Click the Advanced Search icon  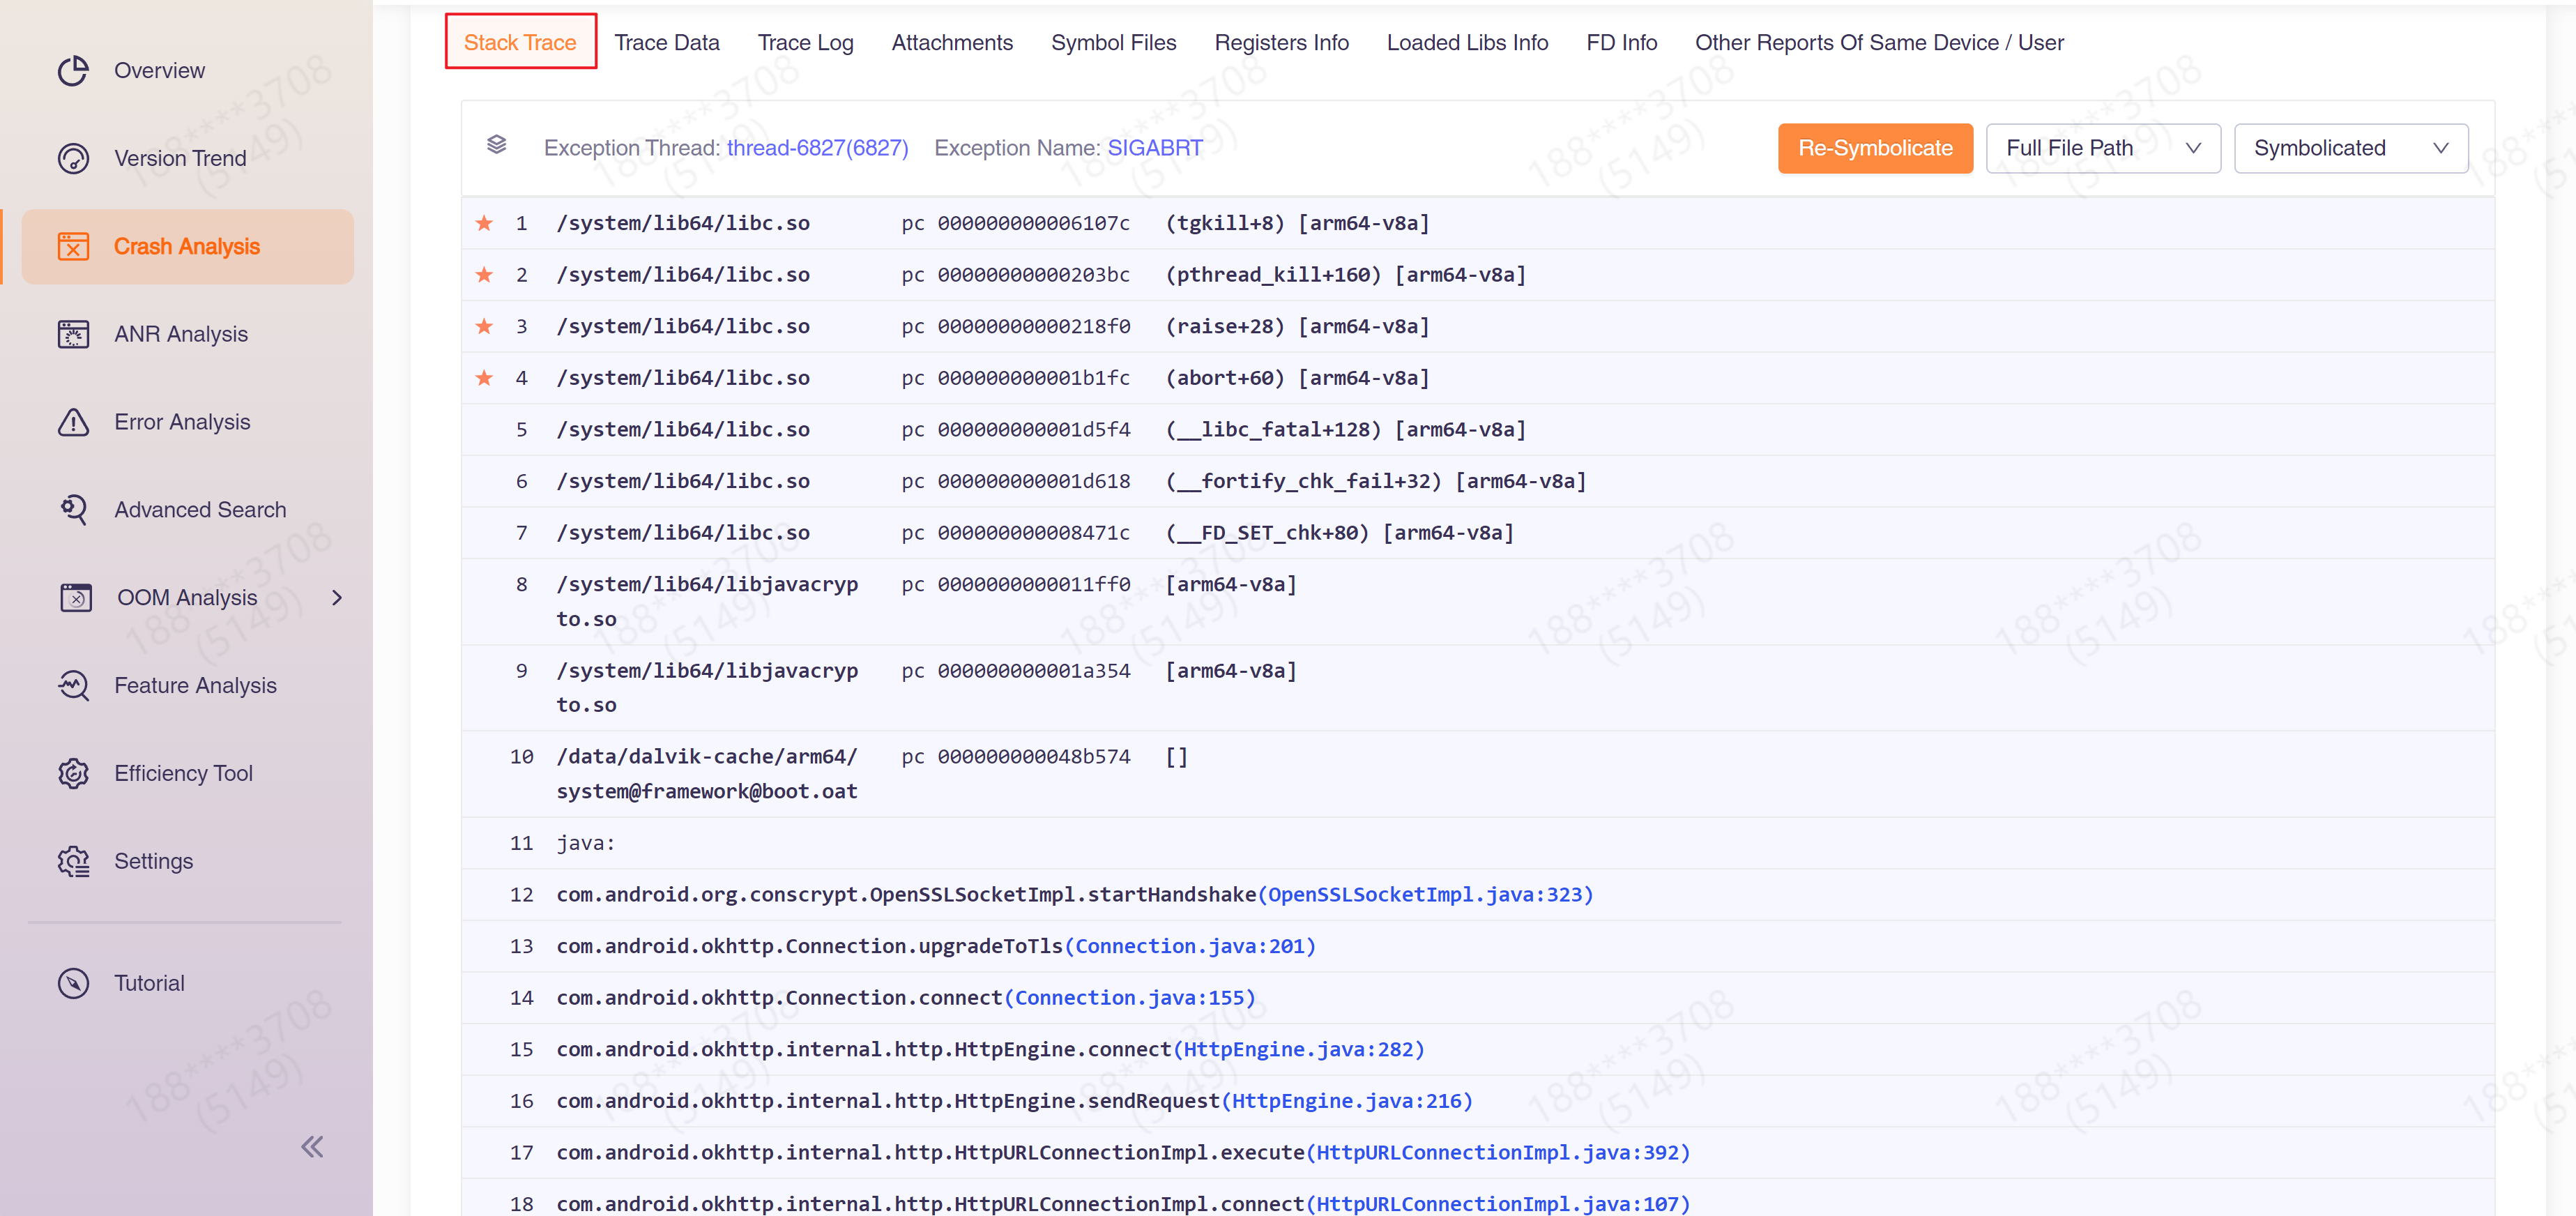pos(73,510)
